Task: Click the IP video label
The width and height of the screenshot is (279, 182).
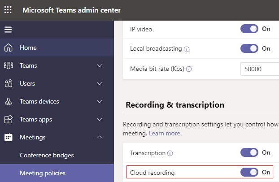Action: point(141,29)
